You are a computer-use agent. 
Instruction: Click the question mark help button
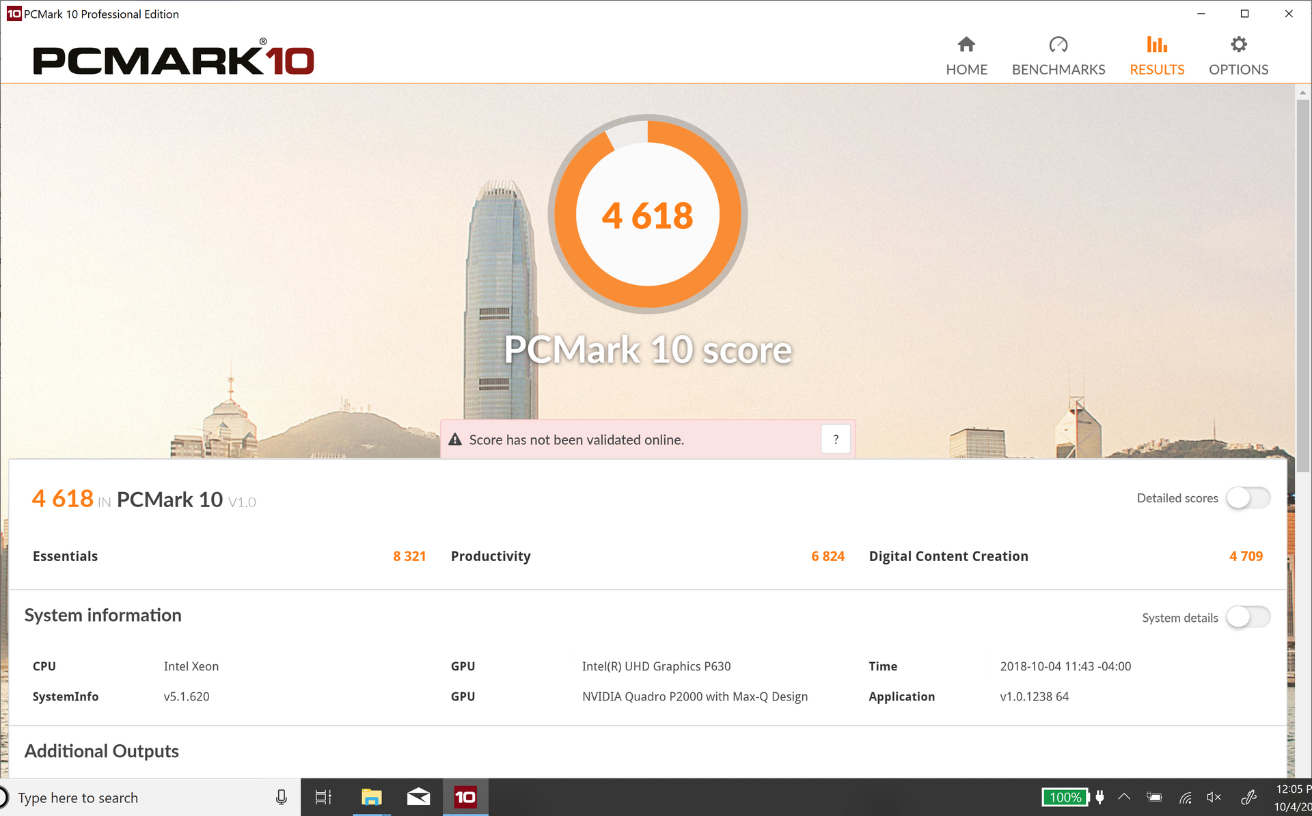tap(836, 439)
